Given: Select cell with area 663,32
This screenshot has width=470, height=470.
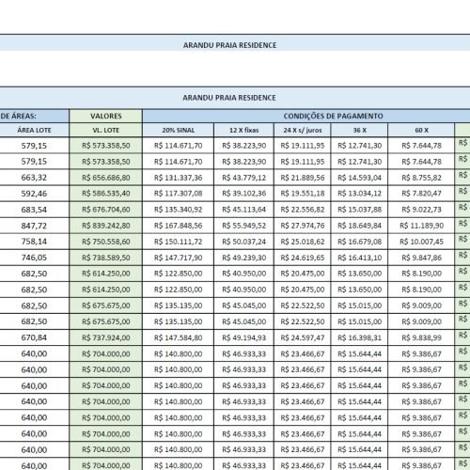Looking at the screenshot, I should (35, 178).
